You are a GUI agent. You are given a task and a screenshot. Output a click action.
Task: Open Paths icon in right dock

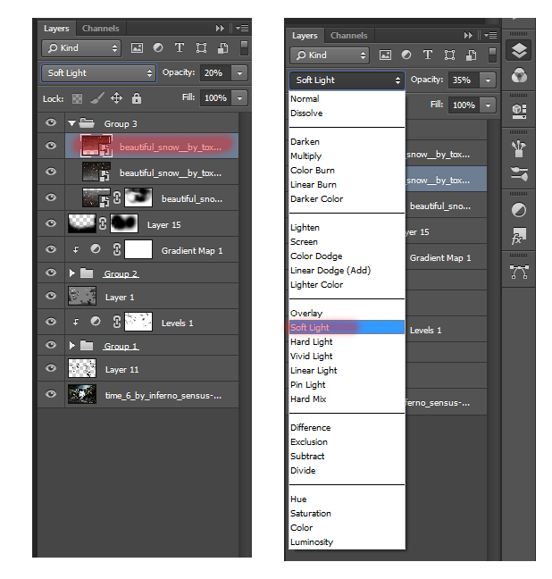[x=519, y=272]
